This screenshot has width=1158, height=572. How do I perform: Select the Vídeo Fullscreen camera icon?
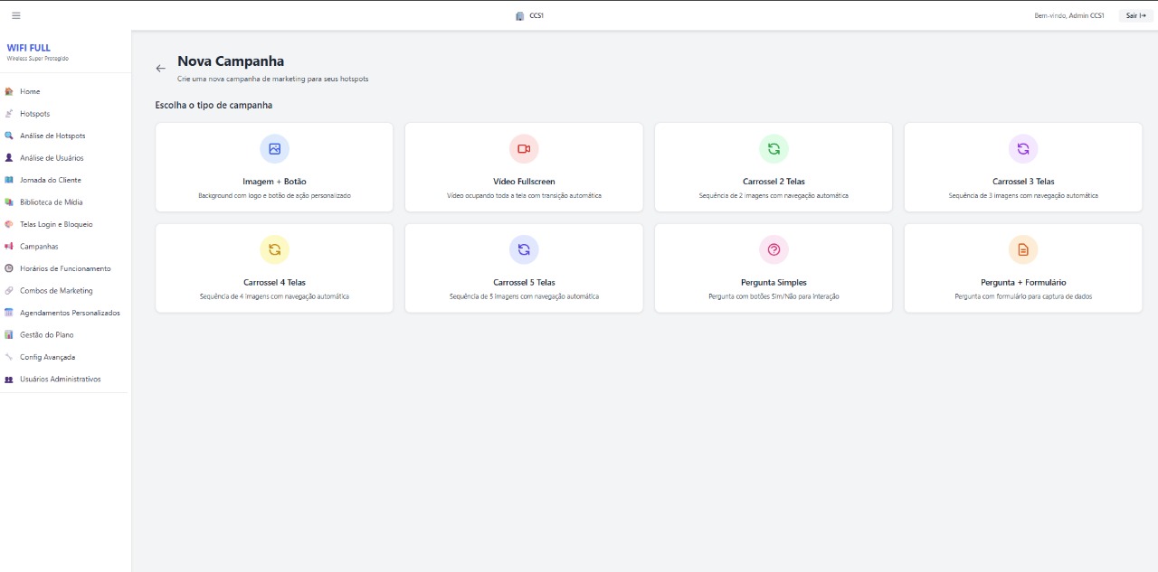click(524, 149)
